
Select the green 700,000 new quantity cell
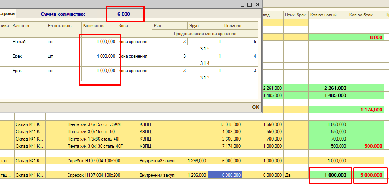(x=328, y=139)
